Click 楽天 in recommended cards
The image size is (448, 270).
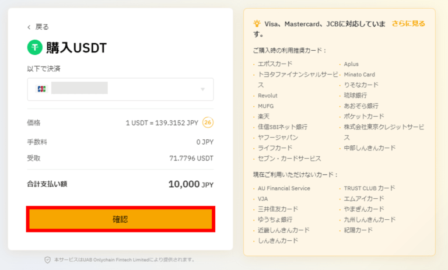click(264, 116)
